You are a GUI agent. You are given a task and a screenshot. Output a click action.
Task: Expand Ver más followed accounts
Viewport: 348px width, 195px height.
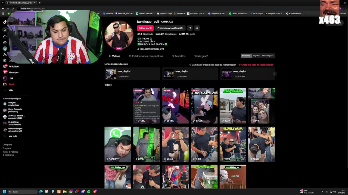(x=11, y=136)
